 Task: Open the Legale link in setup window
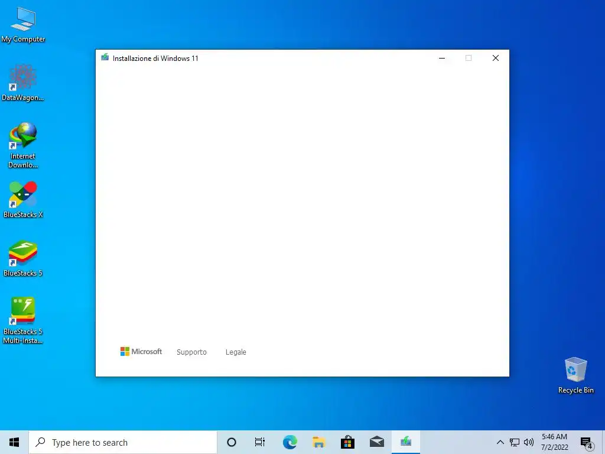tap(236, 352)
